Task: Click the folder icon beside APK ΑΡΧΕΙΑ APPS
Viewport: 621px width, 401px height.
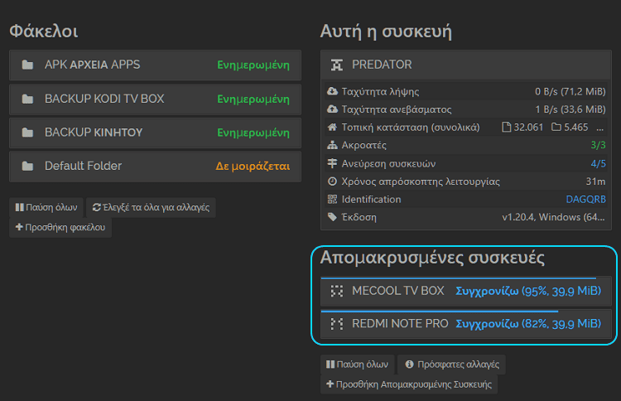Action: 27,65
